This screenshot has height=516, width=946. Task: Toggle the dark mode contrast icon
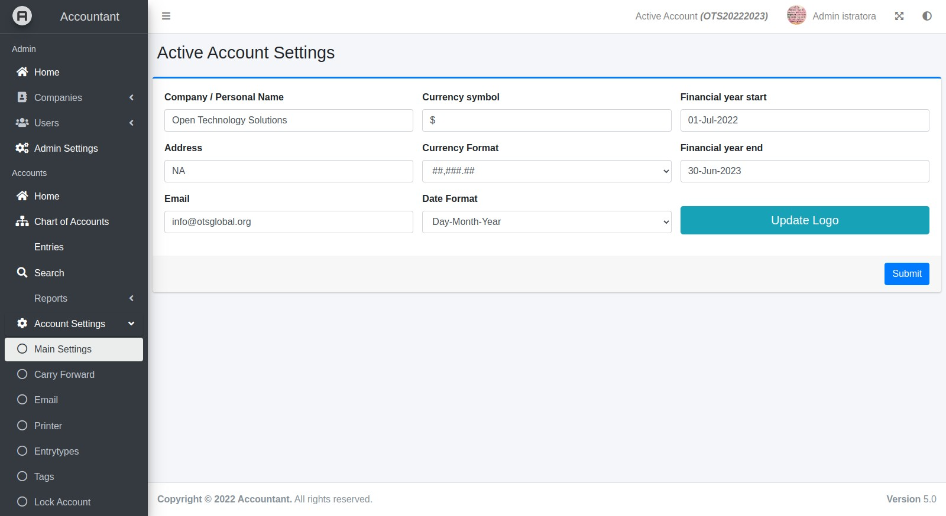pos(927,16)
